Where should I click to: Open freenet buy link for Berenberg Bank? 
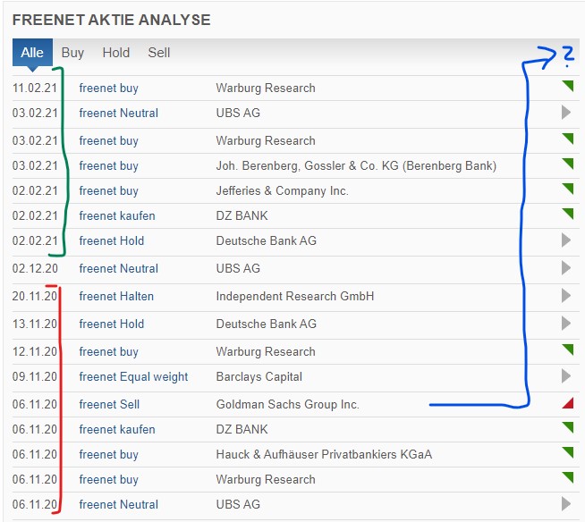point(108,166)
